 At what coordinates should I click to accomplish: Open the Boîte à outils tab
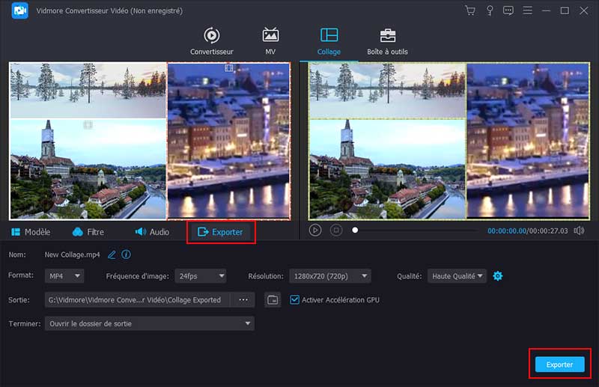click(387, 41)
